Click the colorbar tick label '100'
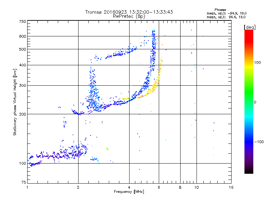This screenshot has height=204, width=272. 257,63
